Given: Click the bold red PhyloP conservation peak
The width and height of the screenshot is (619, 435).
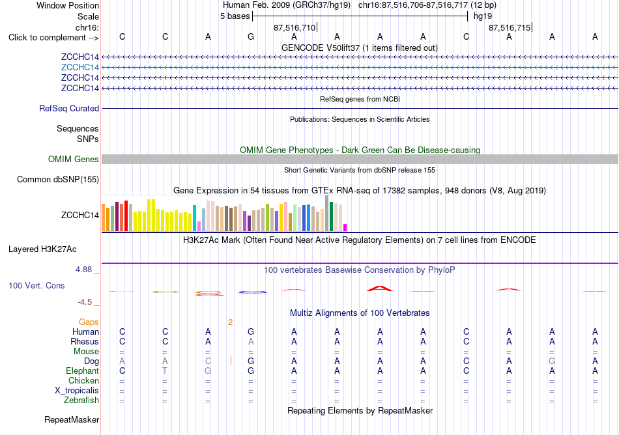Looking at the screenshot, I should click(379, 288).
